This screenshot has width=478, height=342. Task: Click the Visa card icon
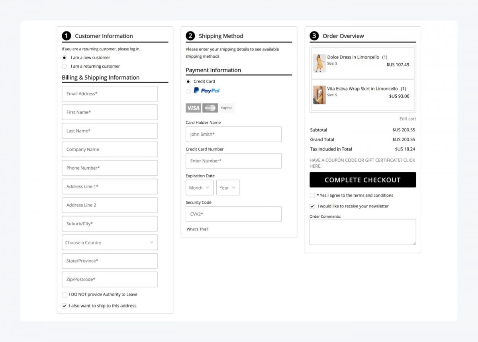(x=193, y=108)
